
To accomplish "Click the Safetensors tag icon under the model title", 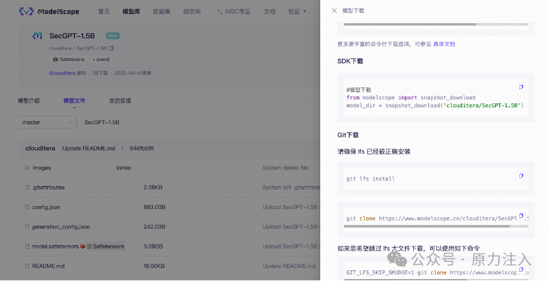I will click(x=55, y=60).
